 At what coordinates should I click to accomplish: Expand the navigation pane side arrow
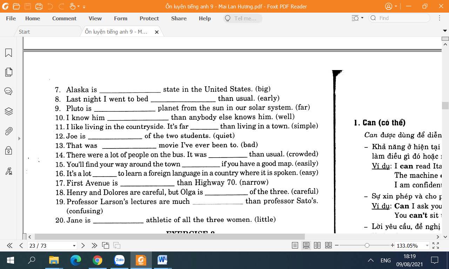pyautogui.click(x=19, y=138)
